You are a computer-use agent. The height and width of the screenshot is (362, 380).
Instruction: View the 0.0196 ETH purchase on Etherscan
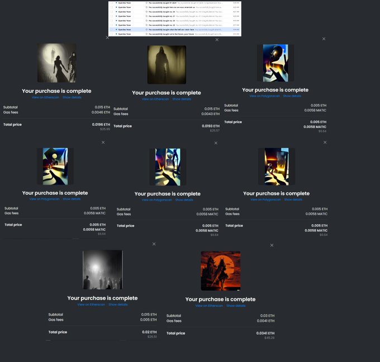point(45,97)
